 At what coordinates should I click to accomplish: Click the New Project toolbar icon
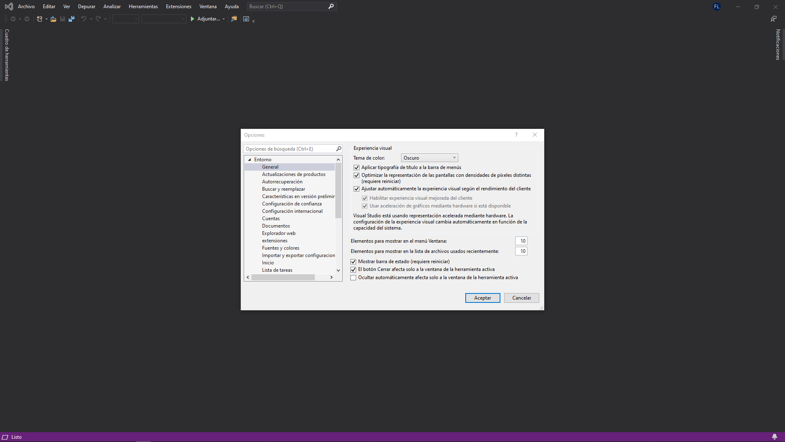pyautogui.click(x=39, y=19)
